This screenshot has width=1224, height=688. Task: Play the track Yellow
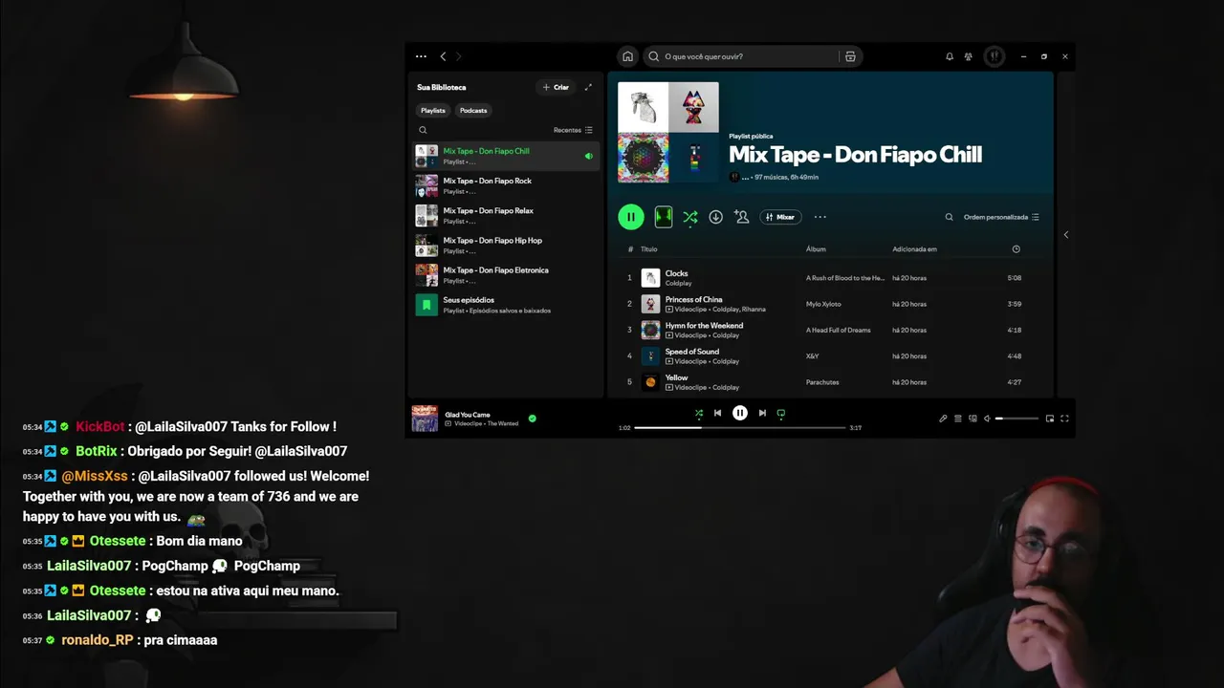coord(830,382)
